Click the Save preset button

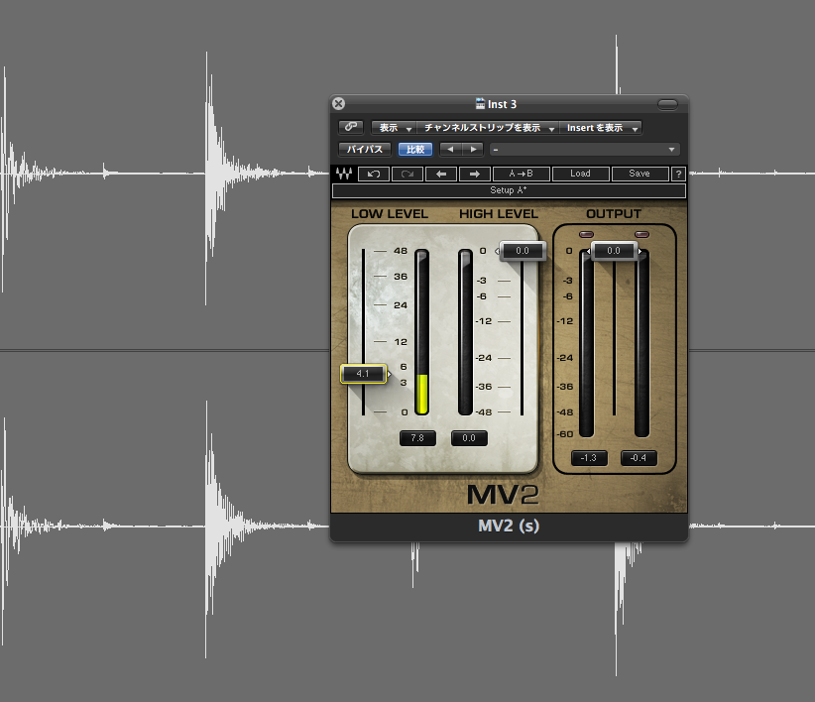tap(640, 174)
